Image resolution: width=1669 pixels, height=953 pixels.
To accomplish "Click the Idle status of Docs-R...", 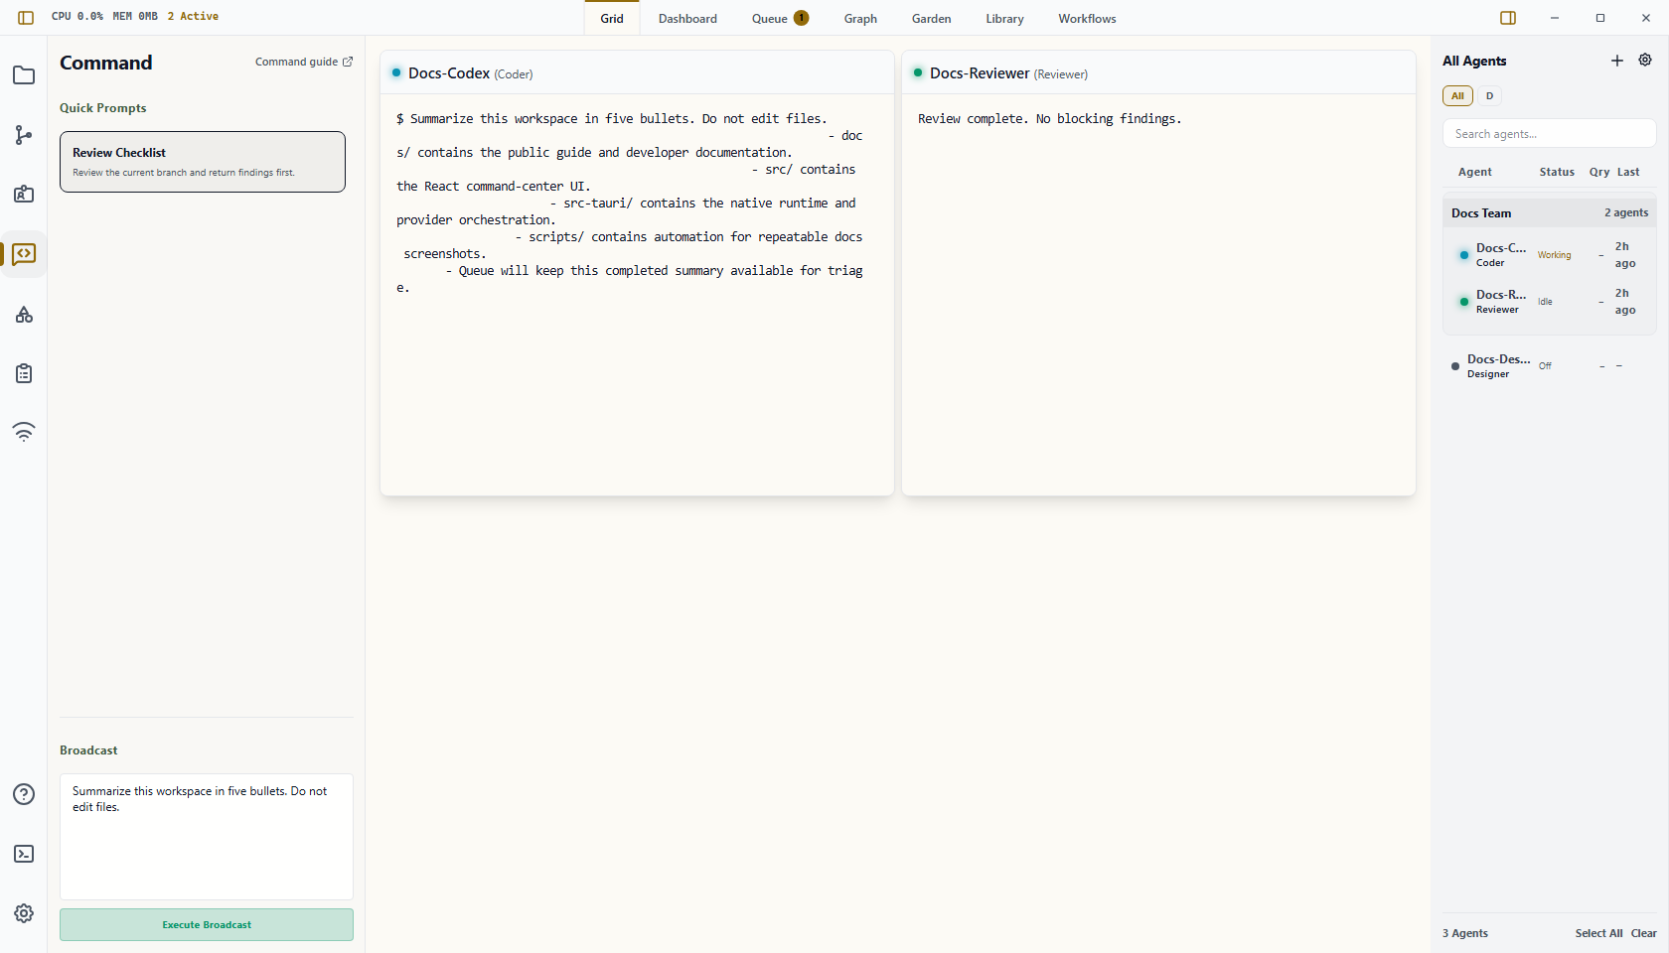I will (x=1545, y=302).
